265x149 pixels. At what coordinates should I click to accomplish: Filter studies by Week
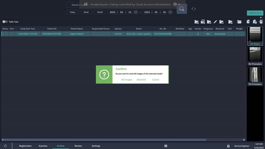pos(86,12)
